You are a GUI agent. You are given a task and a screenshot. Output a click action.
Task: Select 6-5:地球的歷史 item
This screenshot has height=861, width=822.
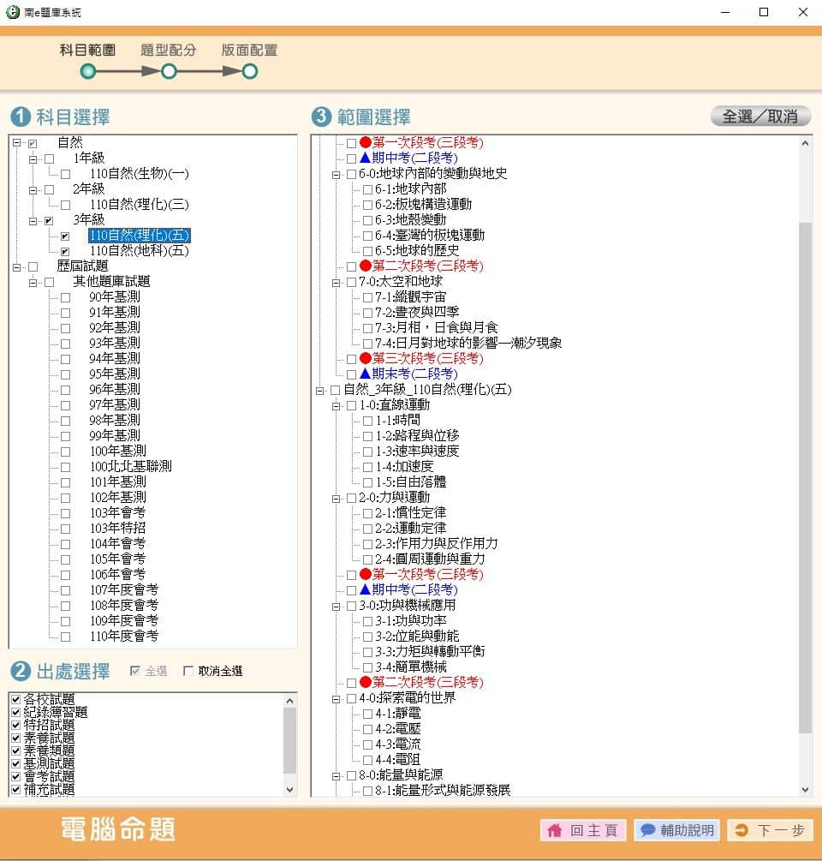[417, 250]
